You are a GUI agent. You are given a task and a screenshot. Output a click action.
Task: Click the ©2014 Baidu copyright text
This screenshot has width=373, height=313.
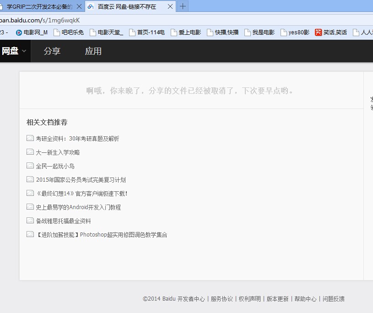(x=159, y=299)
